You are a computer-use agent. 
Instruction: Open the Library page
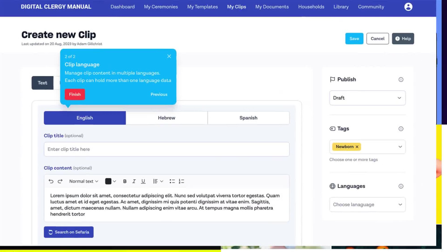point(341,7)
